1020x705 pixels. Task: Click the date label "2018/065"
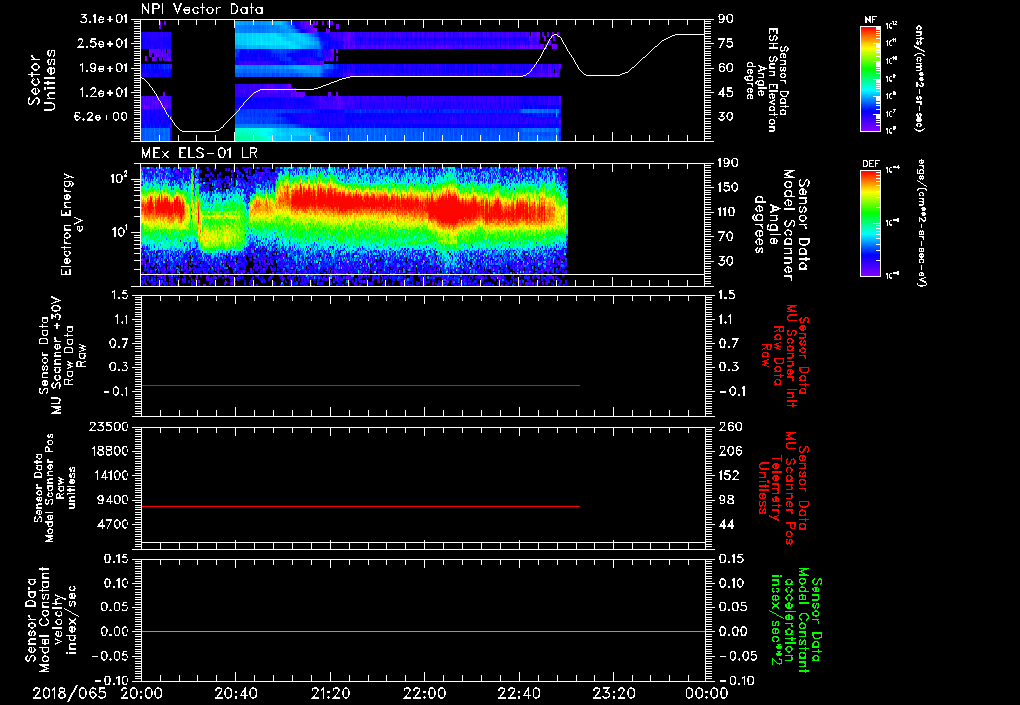coord(69,693)
